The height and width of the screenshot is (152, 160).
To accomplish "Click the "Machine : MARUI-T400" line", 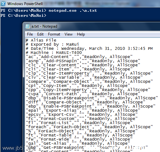I will pos(54,53).
